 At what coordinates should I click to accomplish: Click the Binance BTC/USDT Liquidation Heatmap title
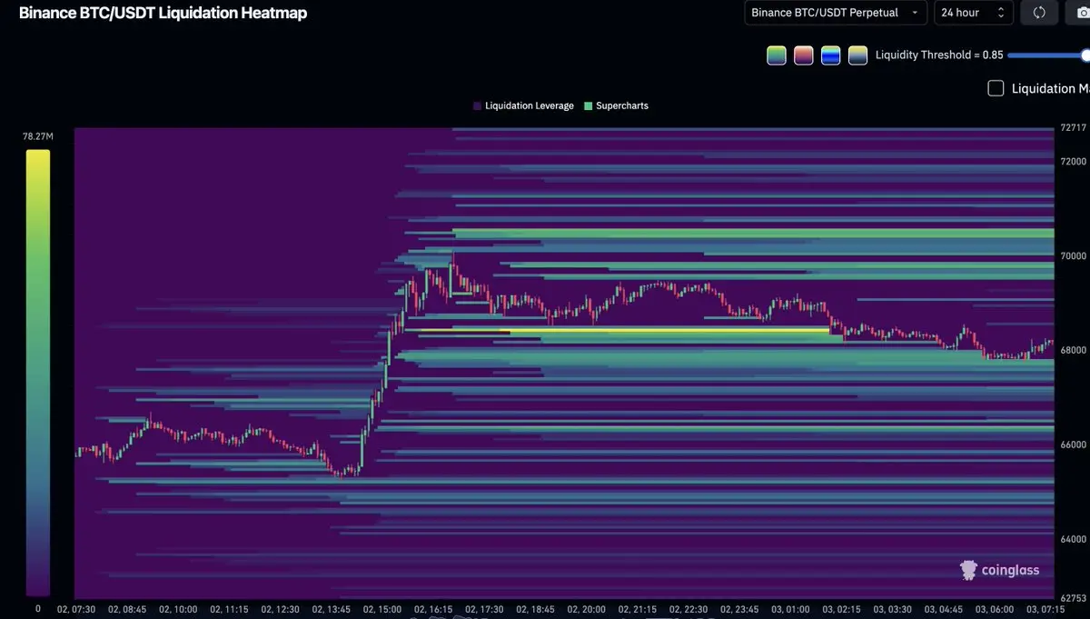coord(163,13)
